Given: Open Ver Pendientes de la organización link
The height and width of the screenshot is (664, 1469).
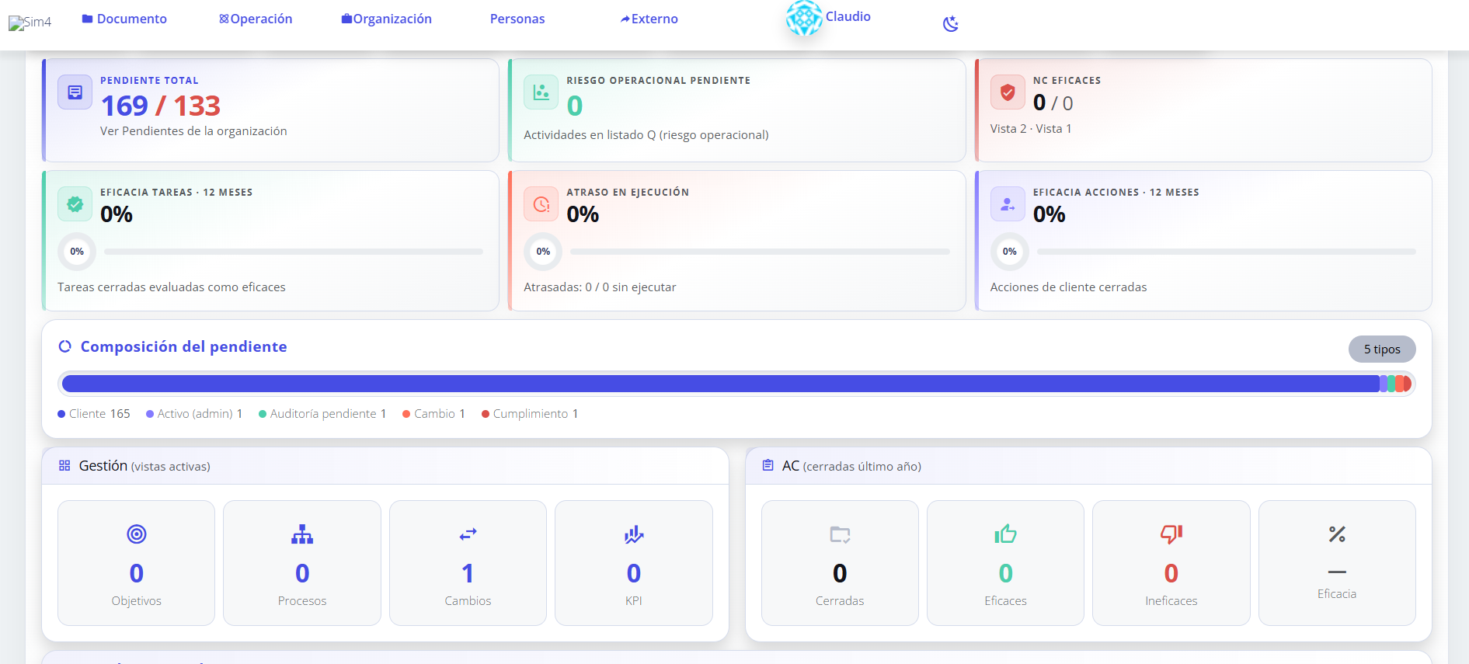Looking at the screenshot, I should click(193, 131).
